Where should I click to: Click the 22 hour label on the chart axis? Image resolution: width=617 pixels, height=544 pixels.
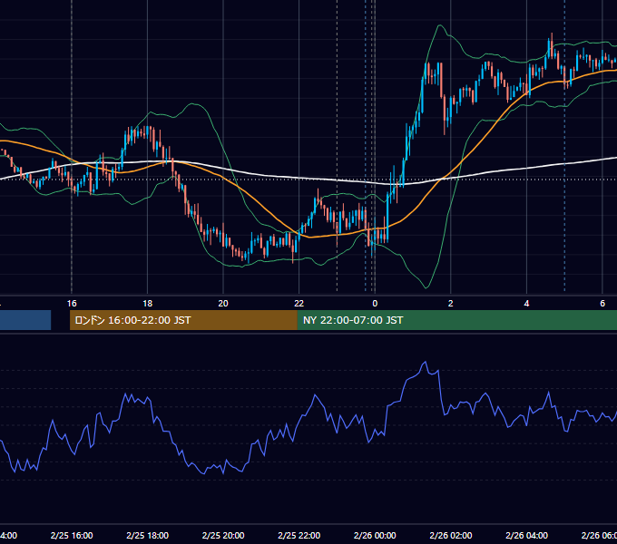tap(299, 304)
